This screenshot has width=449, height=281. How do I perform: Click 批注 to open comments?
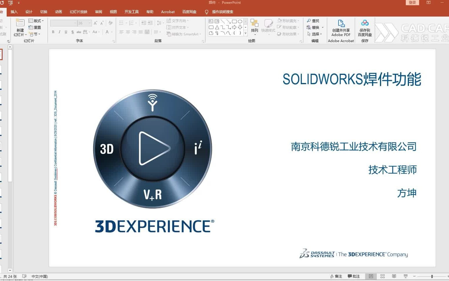click(354, 276)
